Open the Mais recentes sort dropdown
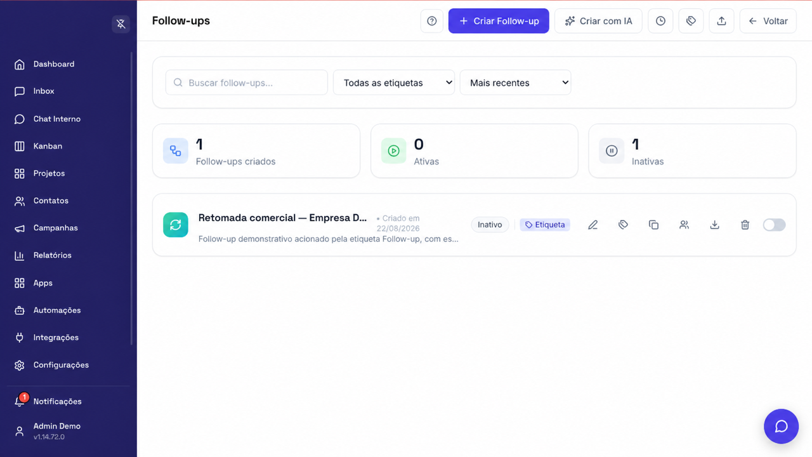 pos(515,83)
